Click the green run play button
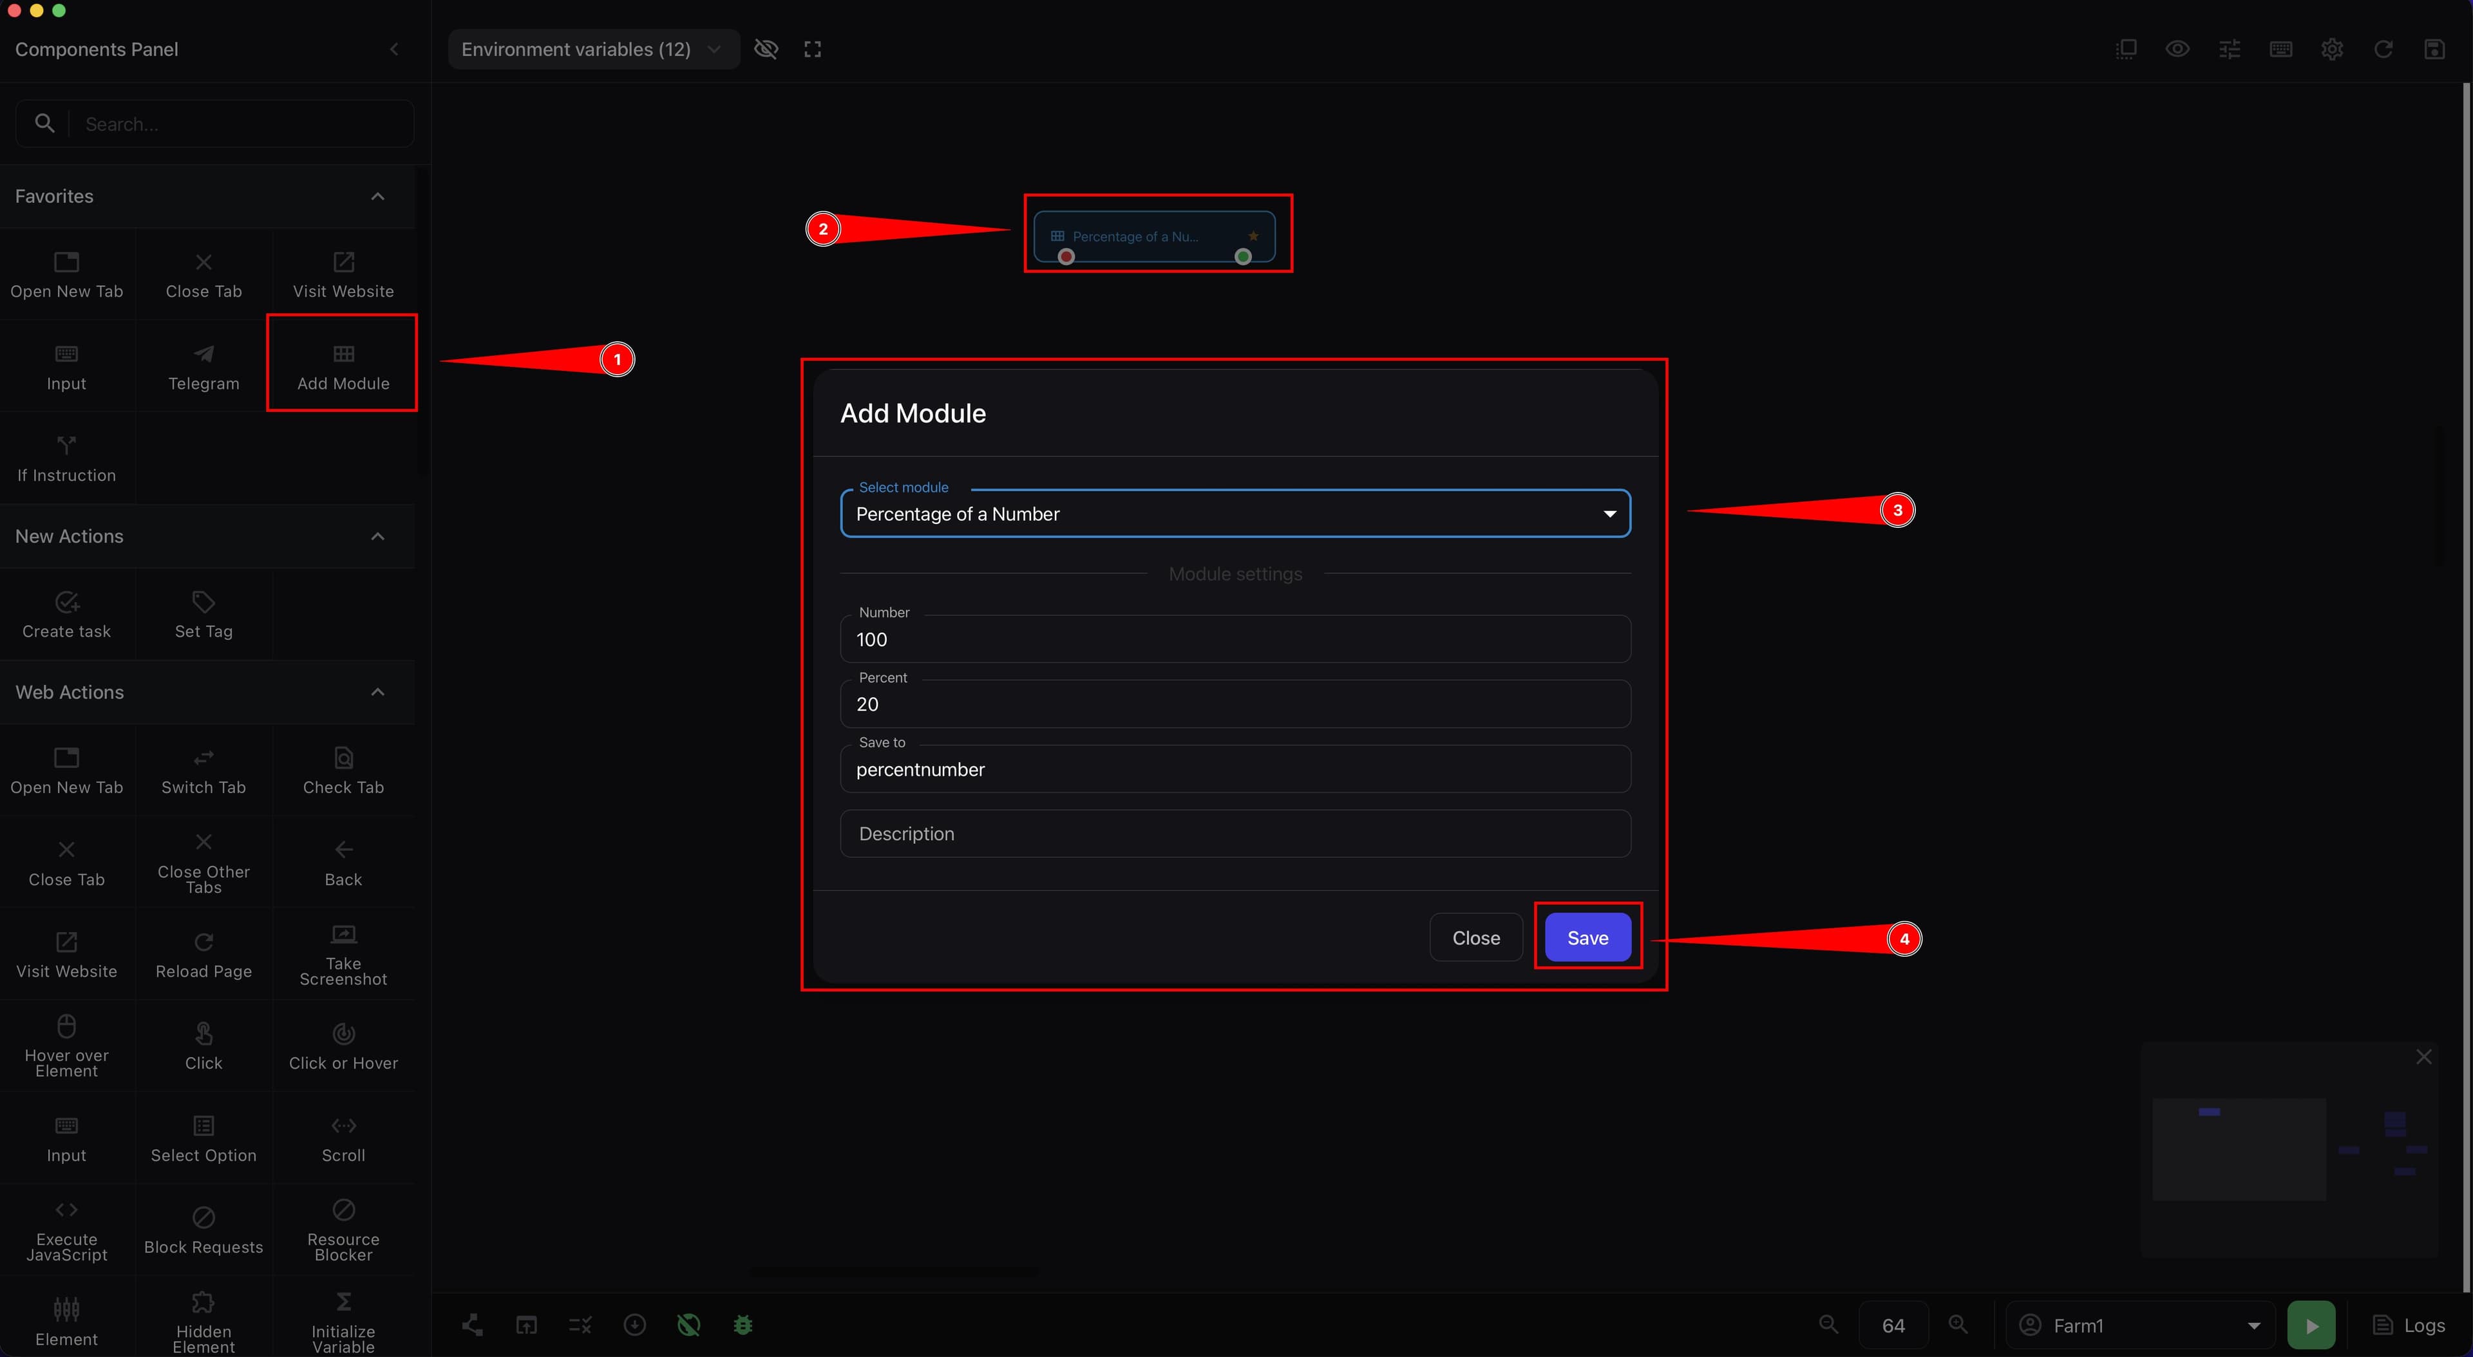The width and height of the screenshot is (2473, 1357). pyautogui.click(x=2312, y=1325)
